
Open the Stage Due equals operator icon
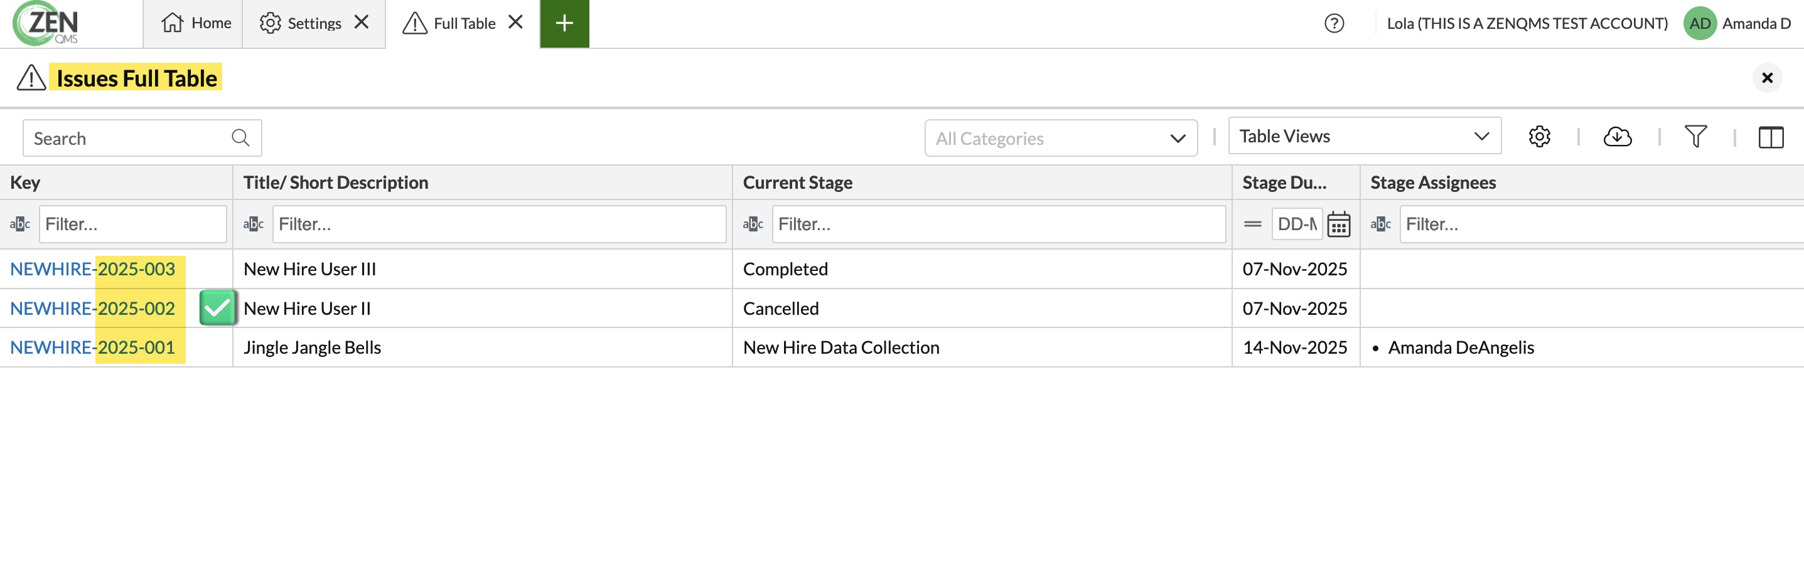tap(1252, 225)
